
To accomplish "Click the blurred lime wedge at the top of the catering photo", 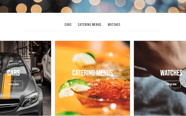I will (x=84, y=58).
